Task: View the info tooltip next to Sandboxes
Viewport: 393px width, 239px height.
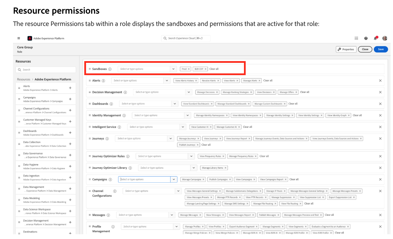Action: (x=110, y=69)
